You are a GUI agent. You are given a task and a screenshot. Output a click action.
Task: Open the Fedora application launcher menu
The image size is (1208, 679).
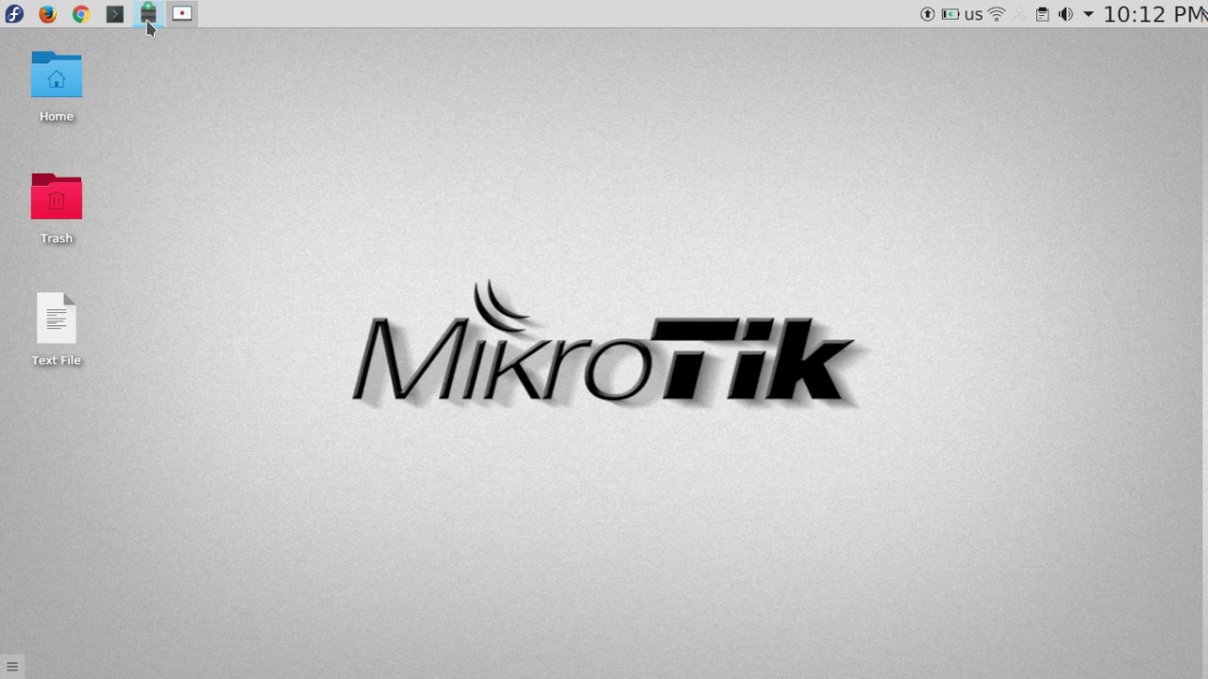[x=13, y=14]
